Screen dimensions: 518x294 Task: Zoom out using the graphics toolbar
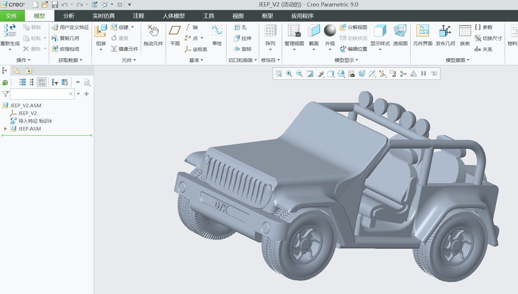pyautogui.click(x=300, y=74)
